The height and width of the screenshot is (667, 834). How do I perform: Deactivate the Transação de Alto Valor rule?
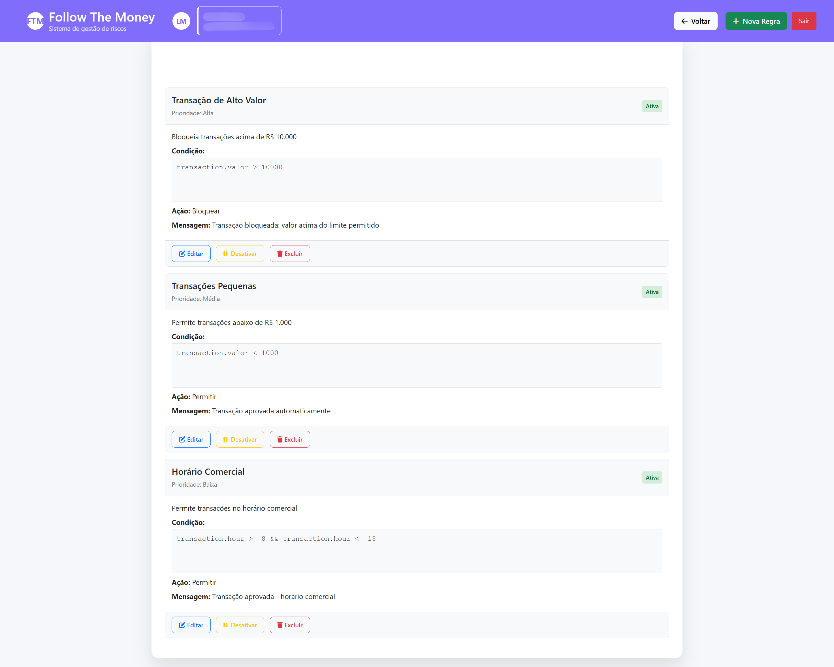click(240, 254)
